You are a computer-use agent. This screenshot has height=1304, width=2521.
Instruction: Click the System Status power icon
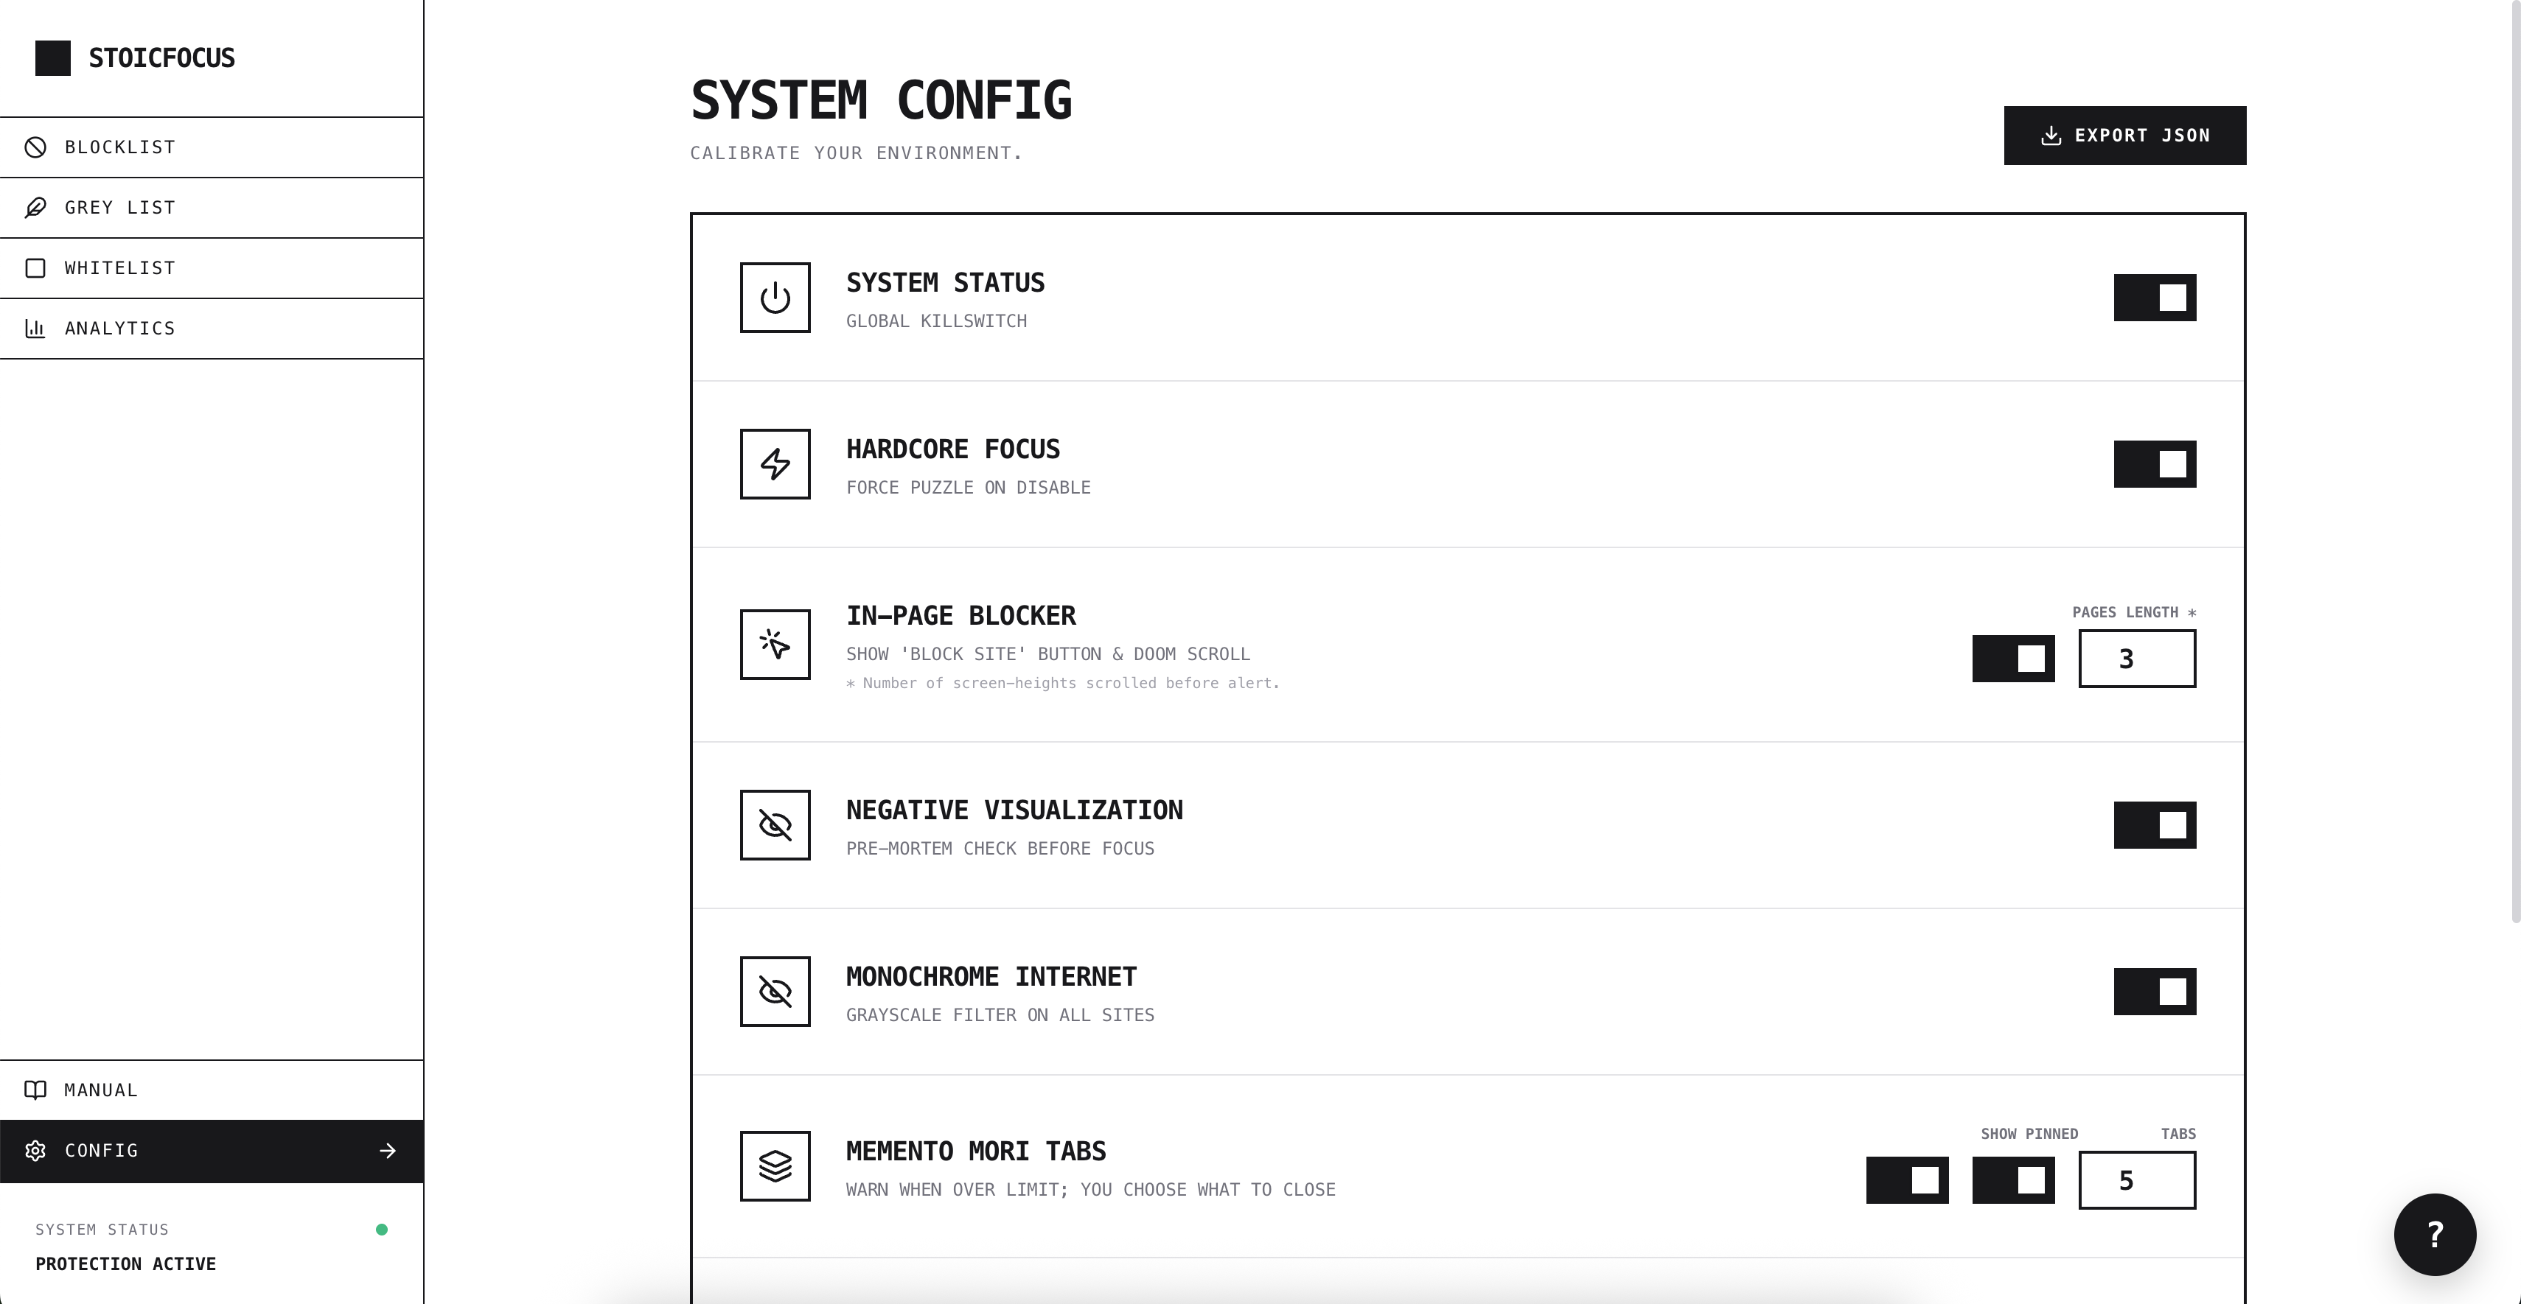pos(775,298)
